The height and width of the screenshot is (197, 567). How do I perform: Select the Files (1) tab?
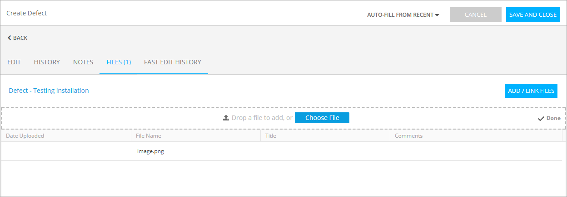119,62
